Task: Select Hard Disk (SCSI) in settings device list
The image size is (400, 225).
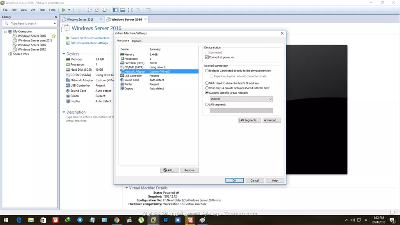Action: 159,63
